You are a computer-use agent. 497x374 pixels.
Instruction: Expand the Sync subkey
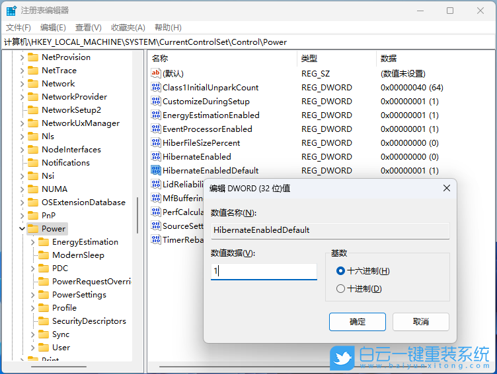(32, 334)
